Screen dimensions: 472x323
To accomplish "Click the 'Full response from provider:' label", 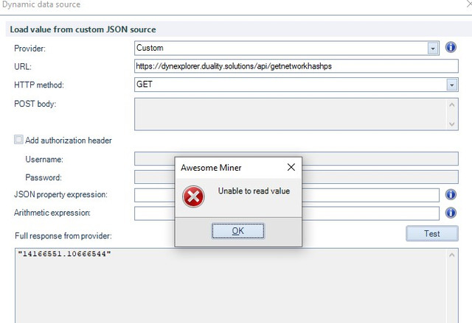I will (x=63, y=236).
